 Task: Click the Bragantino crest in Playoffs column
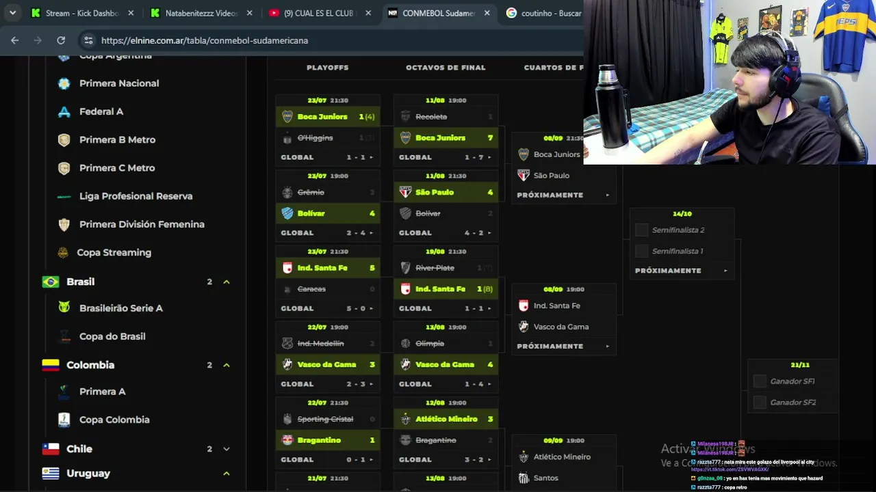287,440
